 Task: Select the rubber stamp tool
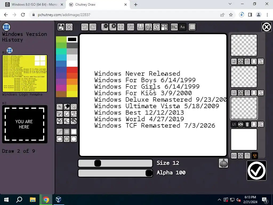click(x=140, y=27)
